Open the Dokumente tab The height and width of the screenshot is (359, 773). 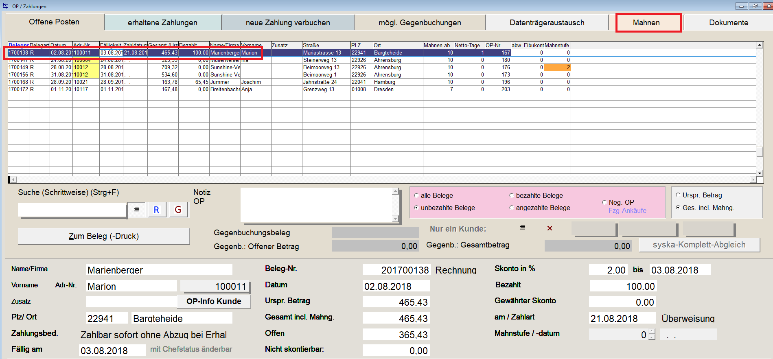pyautogui.click(x=729, y=23)
